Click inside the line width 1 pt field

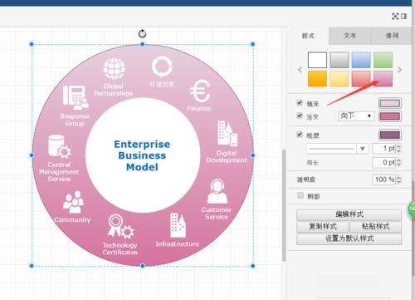(x=384, y=149)
